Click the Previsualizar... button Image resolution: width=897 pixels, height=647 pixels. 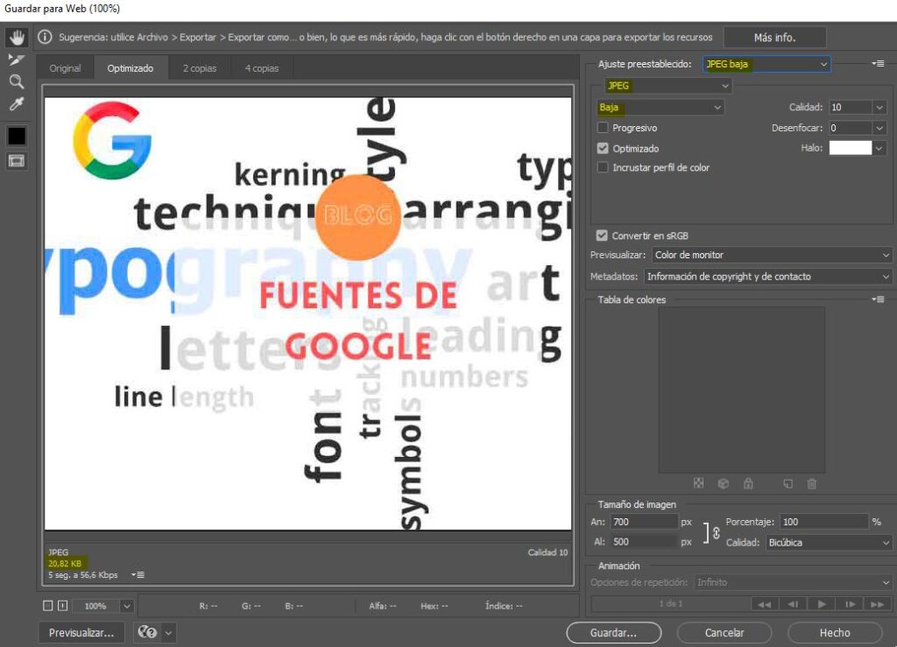(x=81, y=633)
